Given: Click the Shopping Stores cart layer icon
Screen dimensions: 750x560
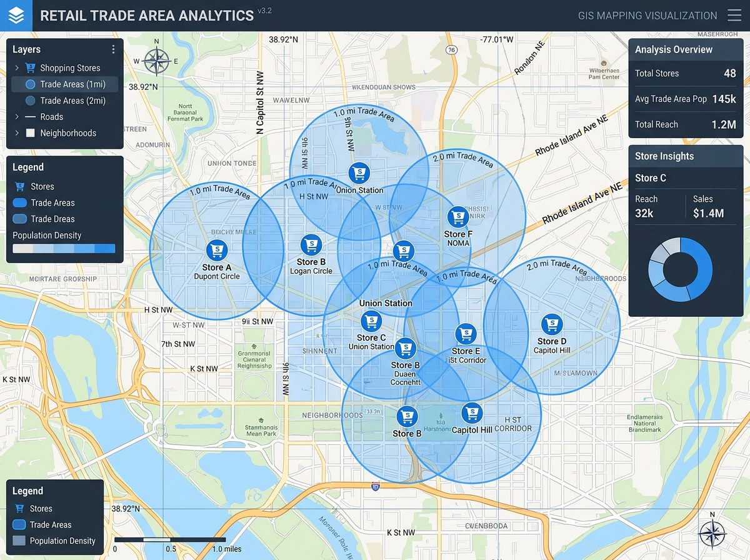Looking at the screenshot, I should click(30, 67).
